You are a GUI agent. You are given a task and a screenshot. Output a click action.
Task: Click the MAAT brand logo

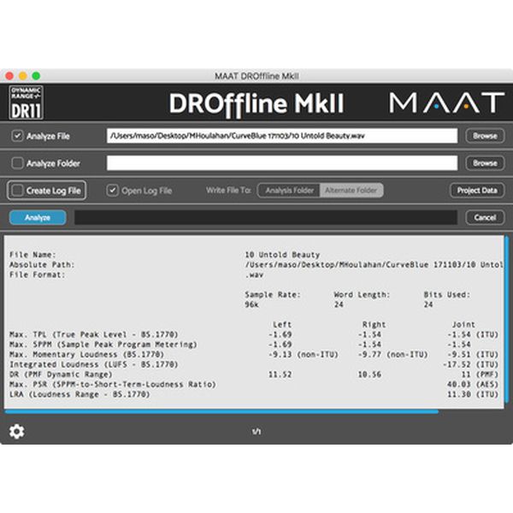click(x=445, y=103)
